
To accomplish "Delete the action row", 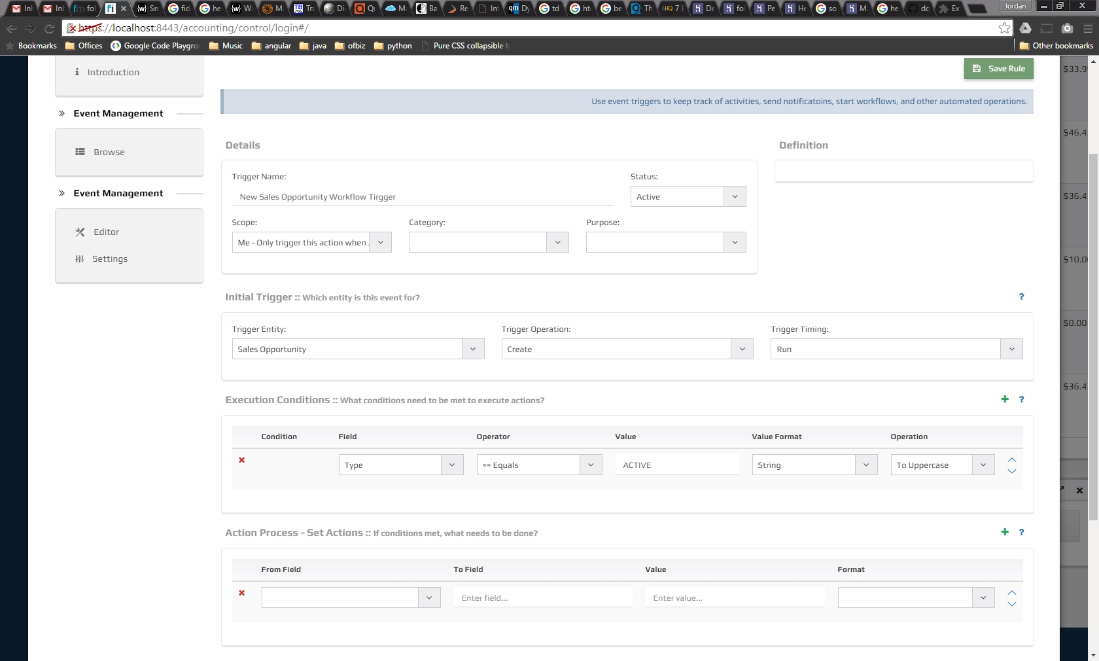I will (x=242, y=593).
